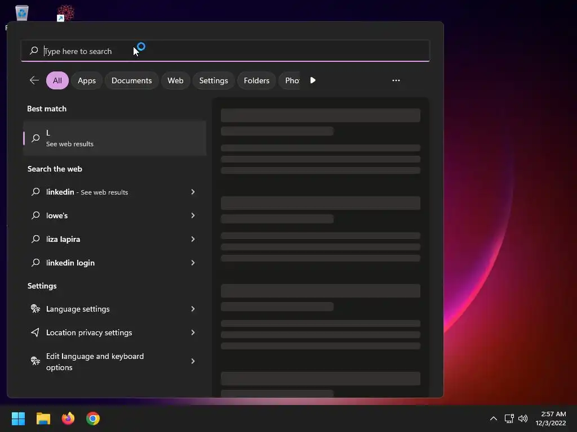Open the three-dot more options menu
The image size is (577, 432).
tap(396, 80)
